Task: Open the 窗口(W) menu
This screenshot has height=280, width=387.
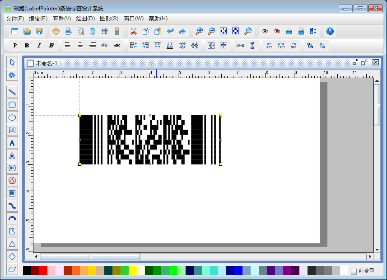Action: tap(134, 19)
